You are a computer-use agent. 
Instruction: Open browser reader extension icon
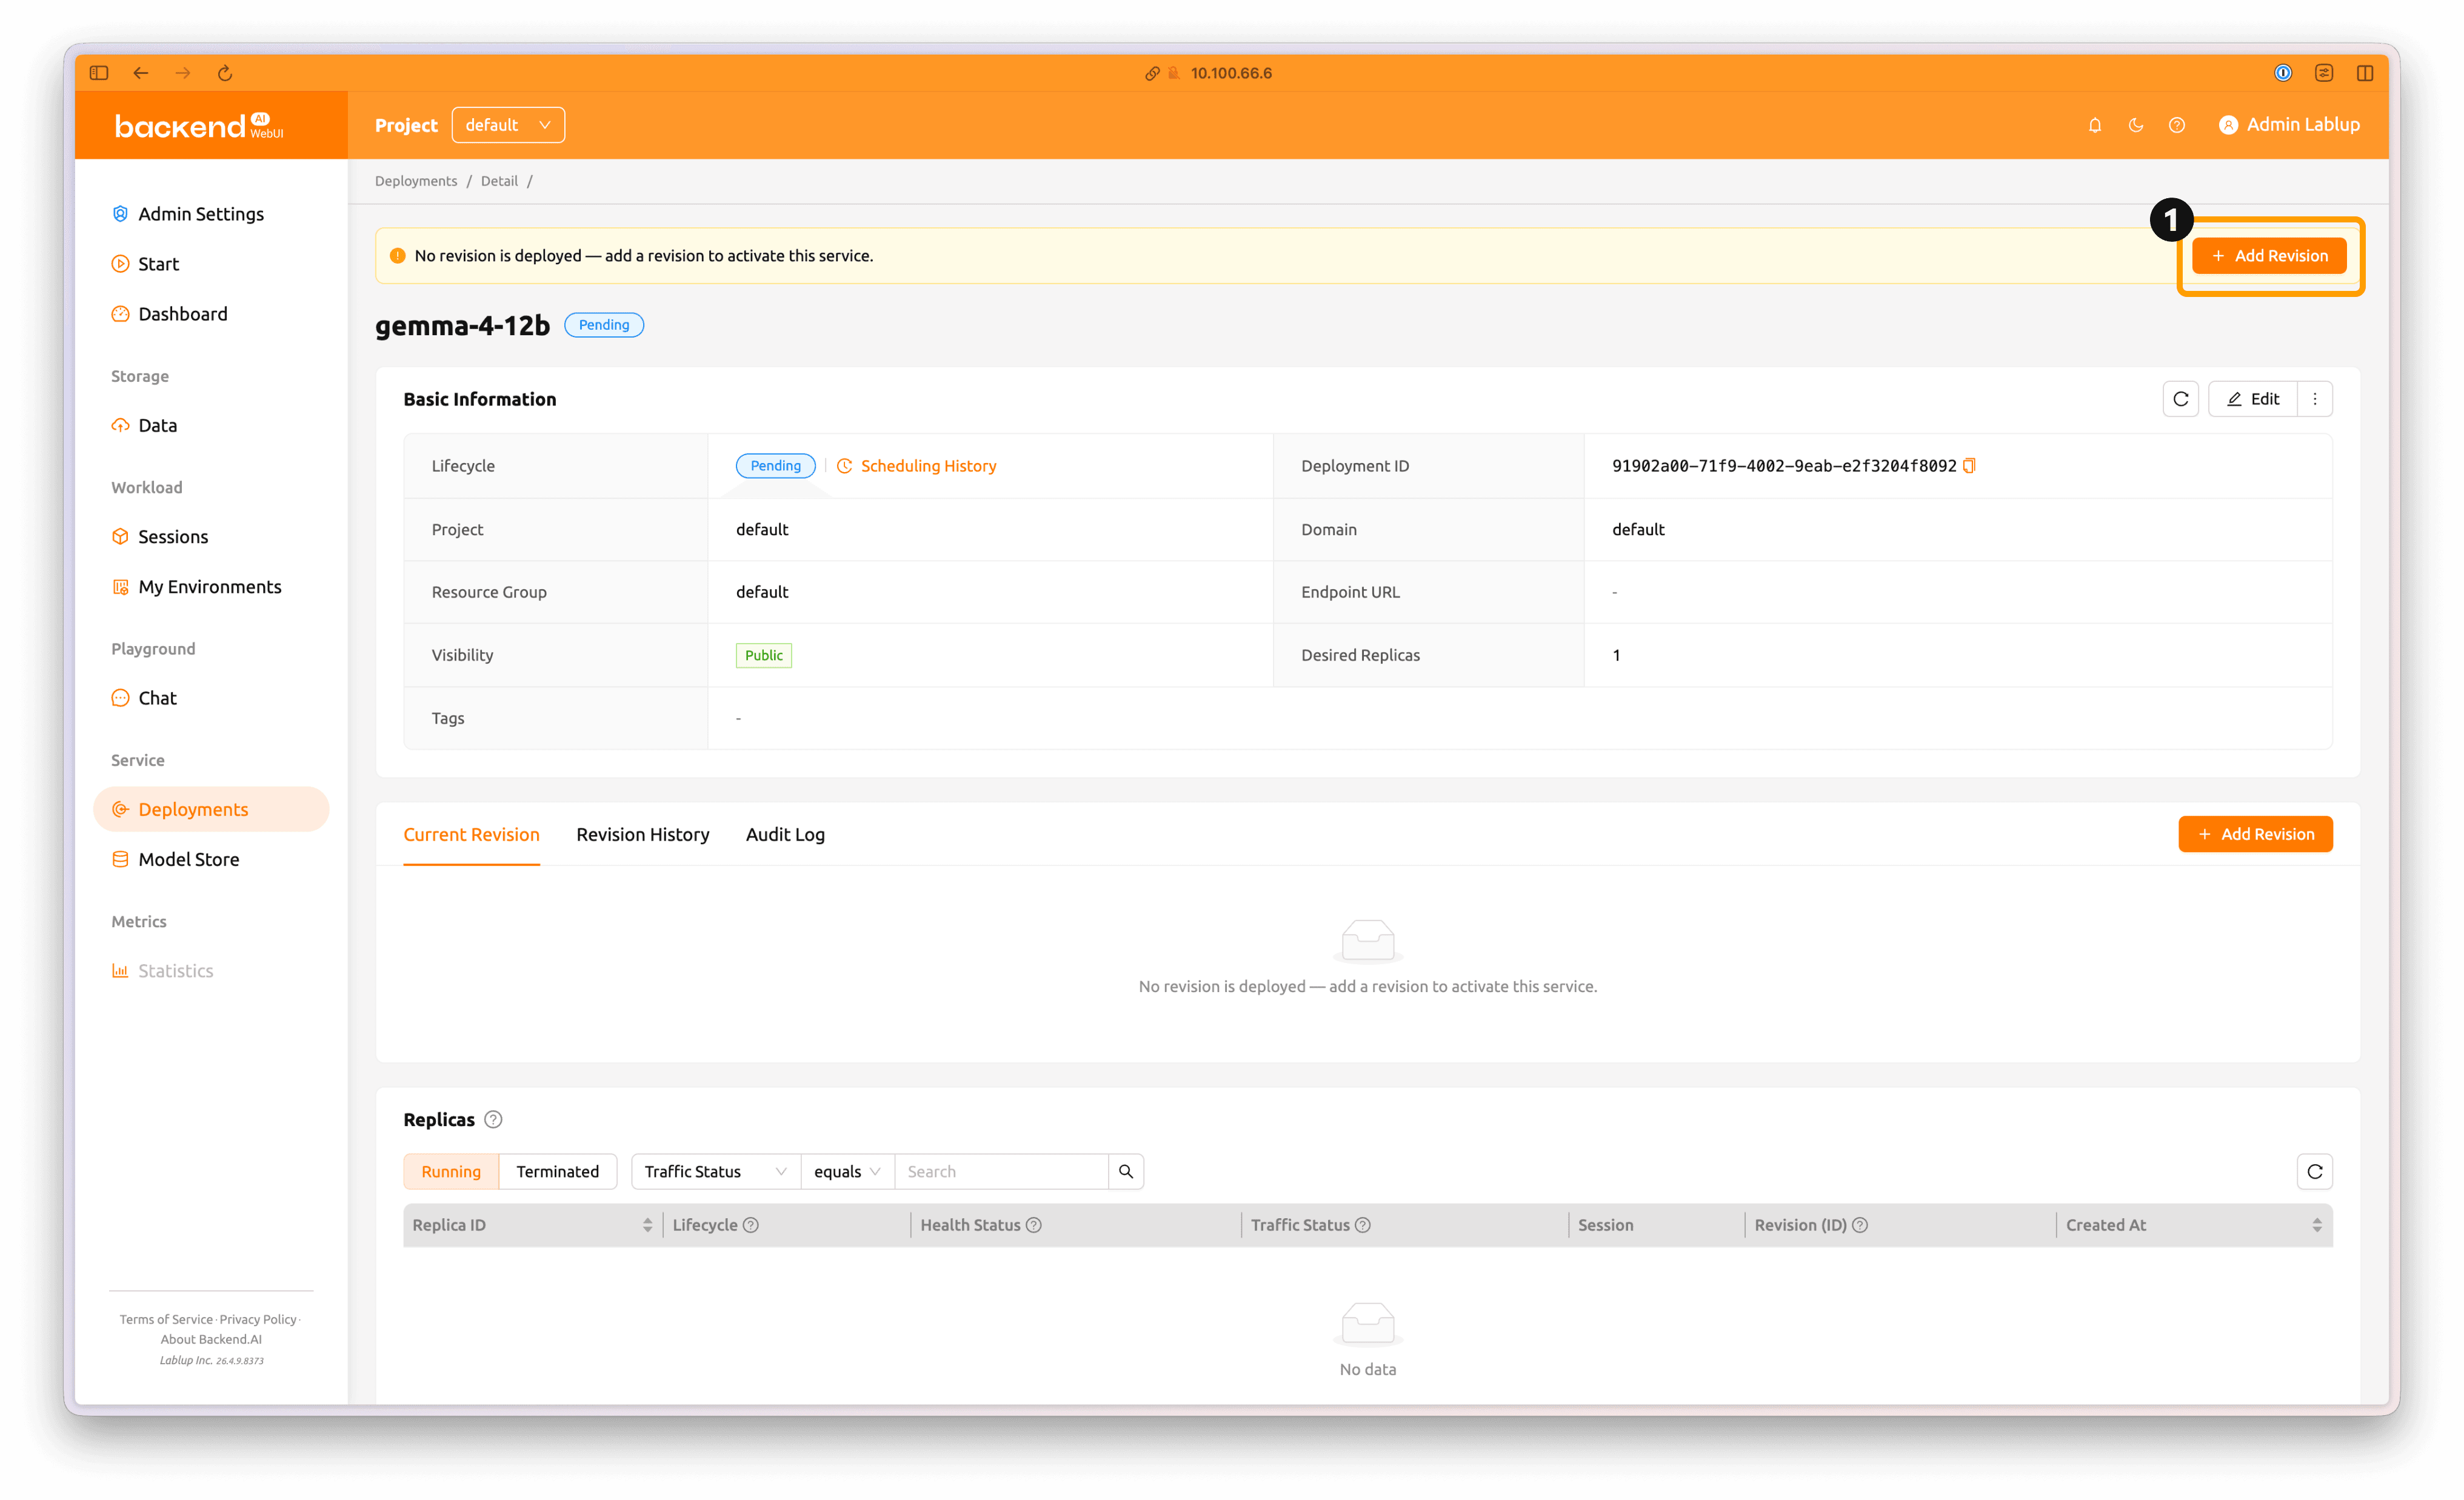[x=2324, y=73]
